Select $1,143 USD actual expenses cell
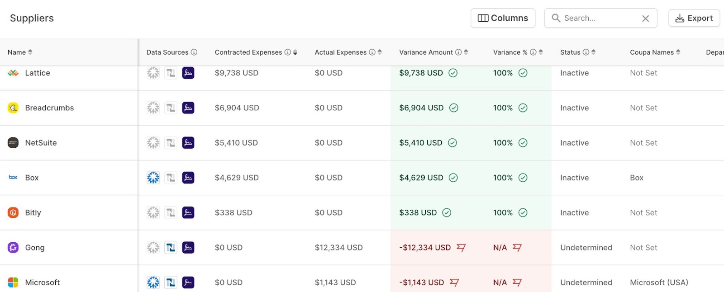724x292 pixels. [x=335, y=283]
